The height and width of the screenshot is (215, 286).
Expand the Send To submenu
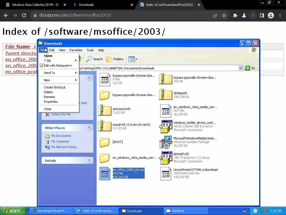(x=59, y=73)
